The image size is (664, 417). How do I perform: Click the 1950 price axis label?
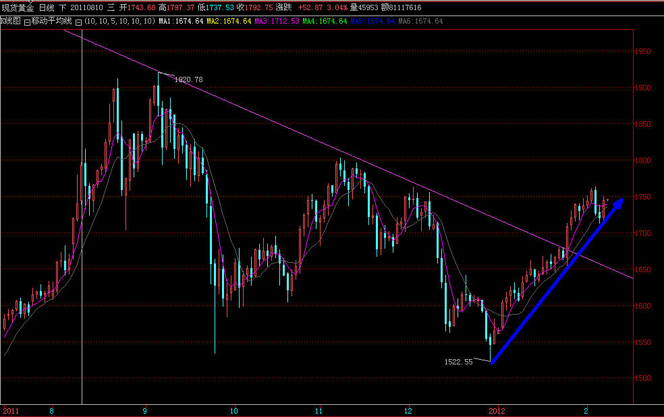642,51
